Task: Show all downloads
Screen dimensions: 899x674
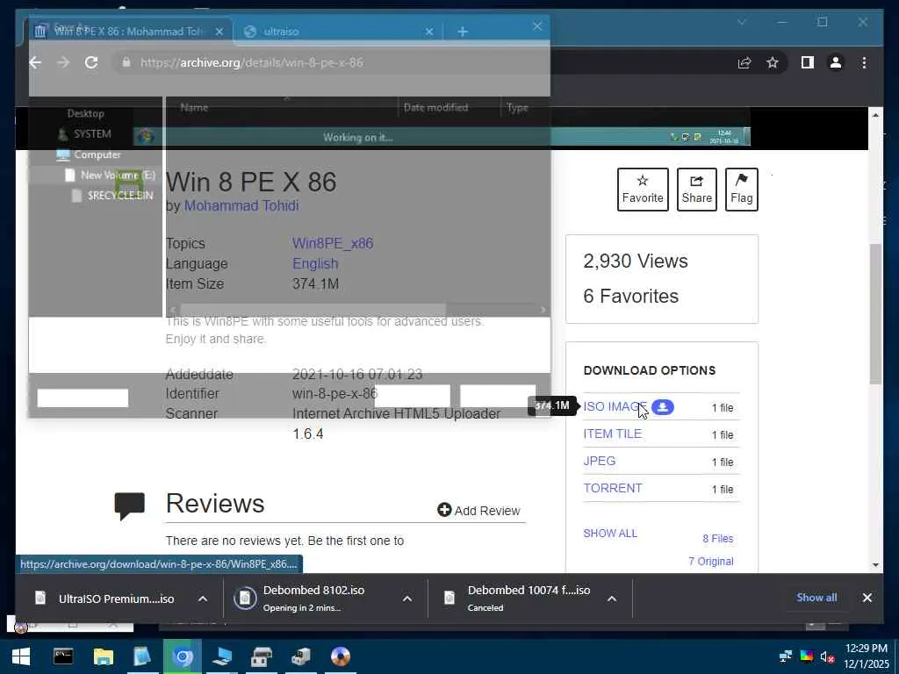Action: 816,598
